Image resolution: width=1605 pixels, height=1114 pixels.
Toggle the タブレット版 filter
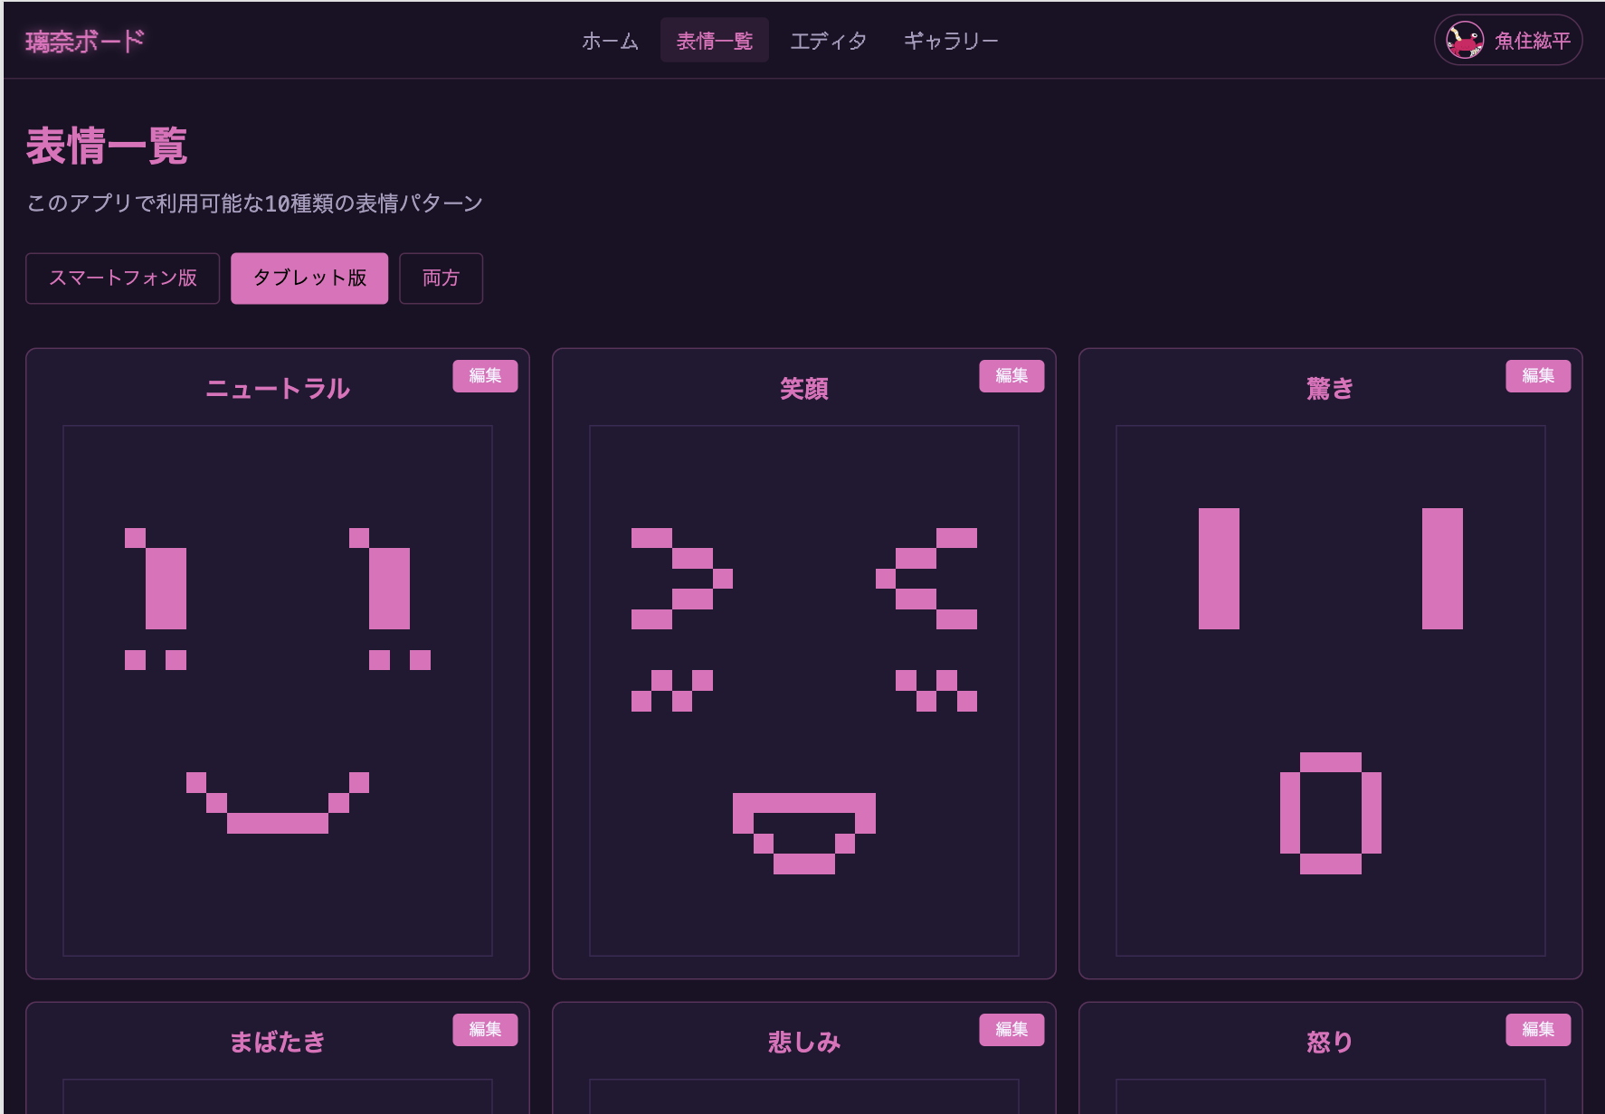click(309, 278)
